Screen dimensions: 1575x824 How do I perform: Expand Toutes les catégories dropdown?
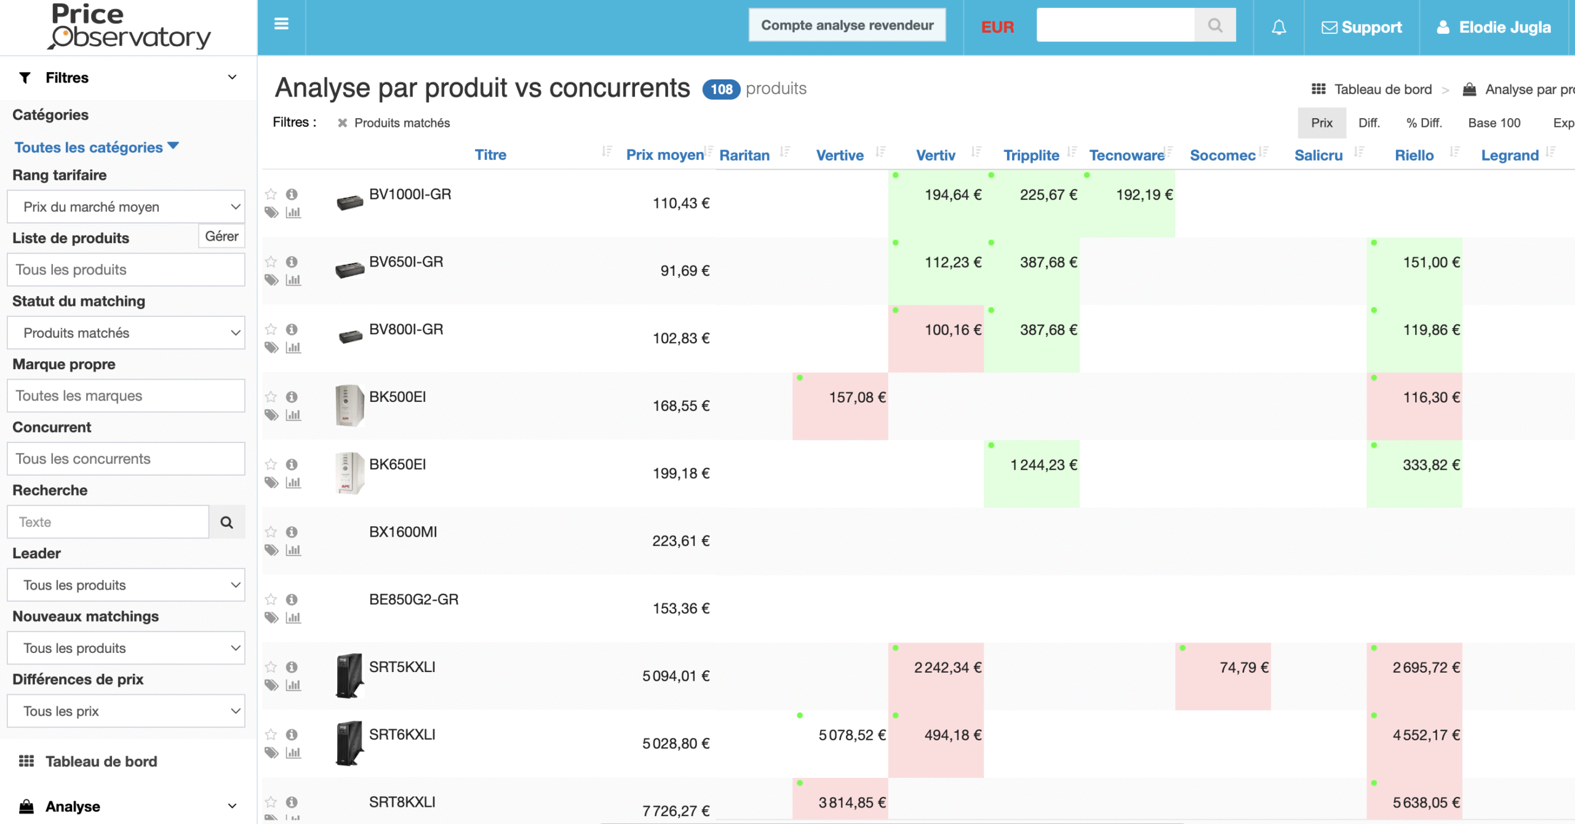pyautogui.click(x=97, y=148)
